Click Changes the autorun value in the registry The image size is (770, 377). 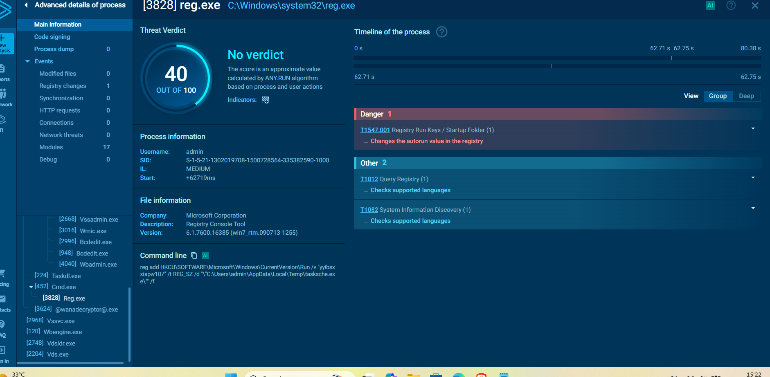tap(427, 141)
